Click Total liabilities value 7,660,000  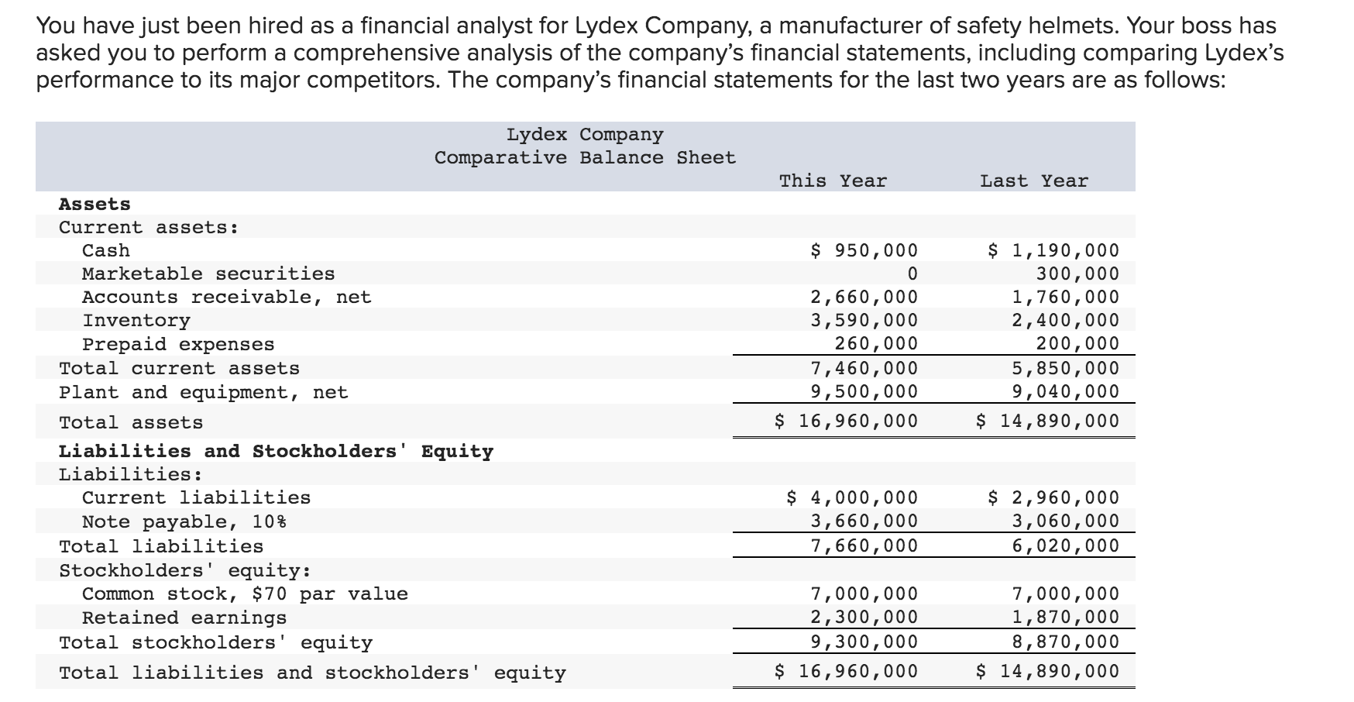(864, 546)
